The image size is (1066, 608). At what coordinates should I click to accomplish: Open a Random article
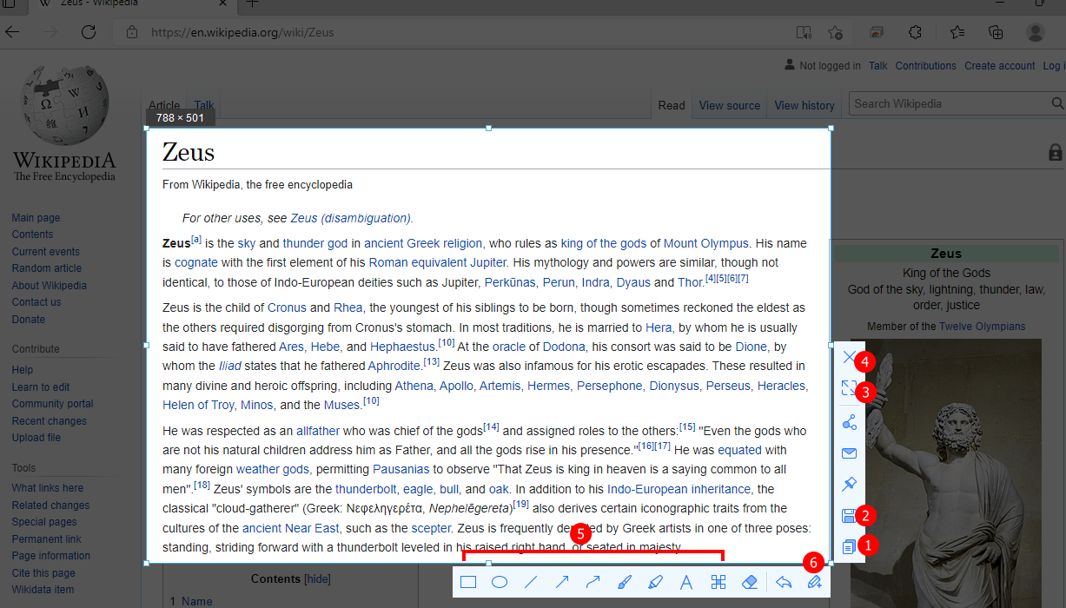(47, 268)
